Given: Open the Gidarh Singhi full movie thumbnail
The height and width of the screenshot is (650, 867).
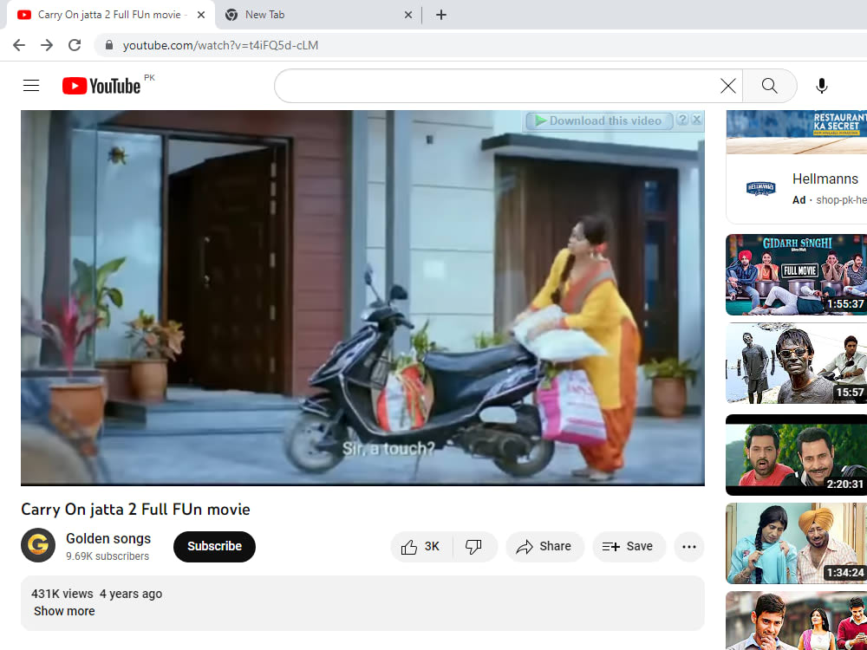Looking at the screenshot, I should click(796, 275).
